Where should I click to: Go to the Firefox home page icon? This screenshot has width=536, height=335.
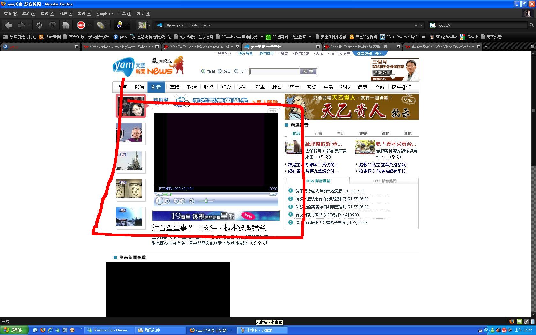66,25
